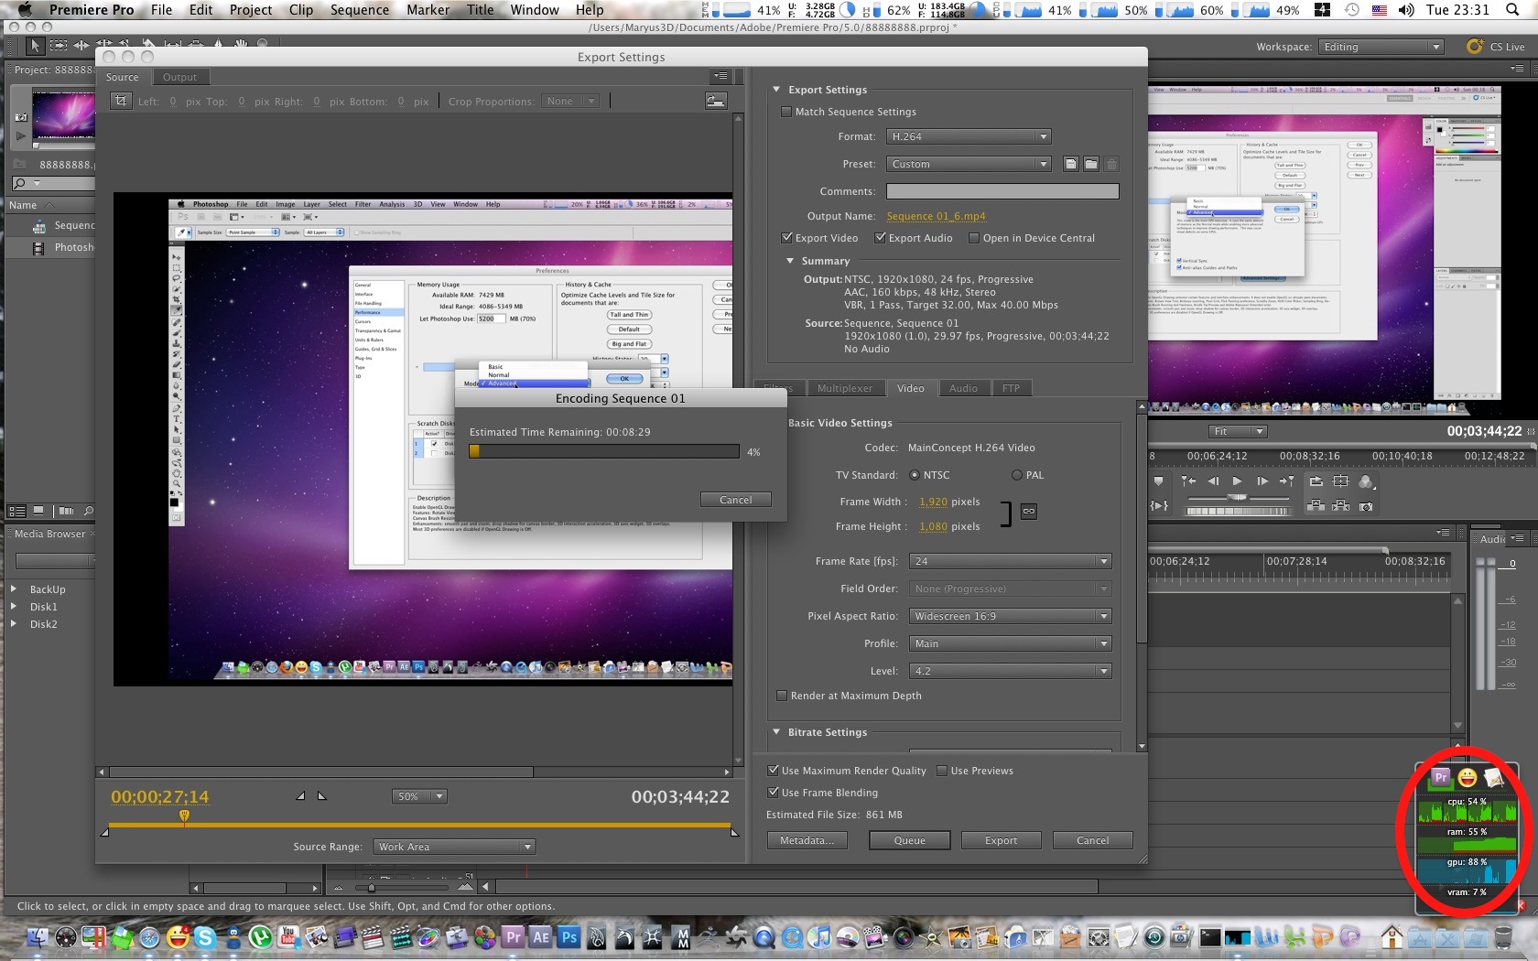Cancel the Encoding Sequence 01 progress
1538x961 pixels.
[735, 500]
